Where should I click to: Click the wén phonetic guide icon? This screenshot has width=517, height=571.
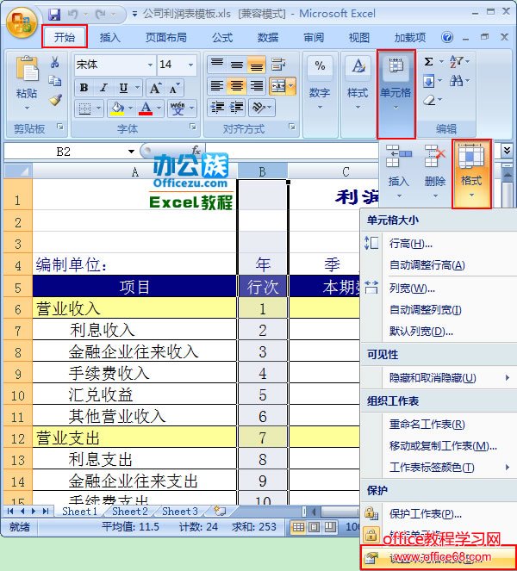click(x=178, y=109)
